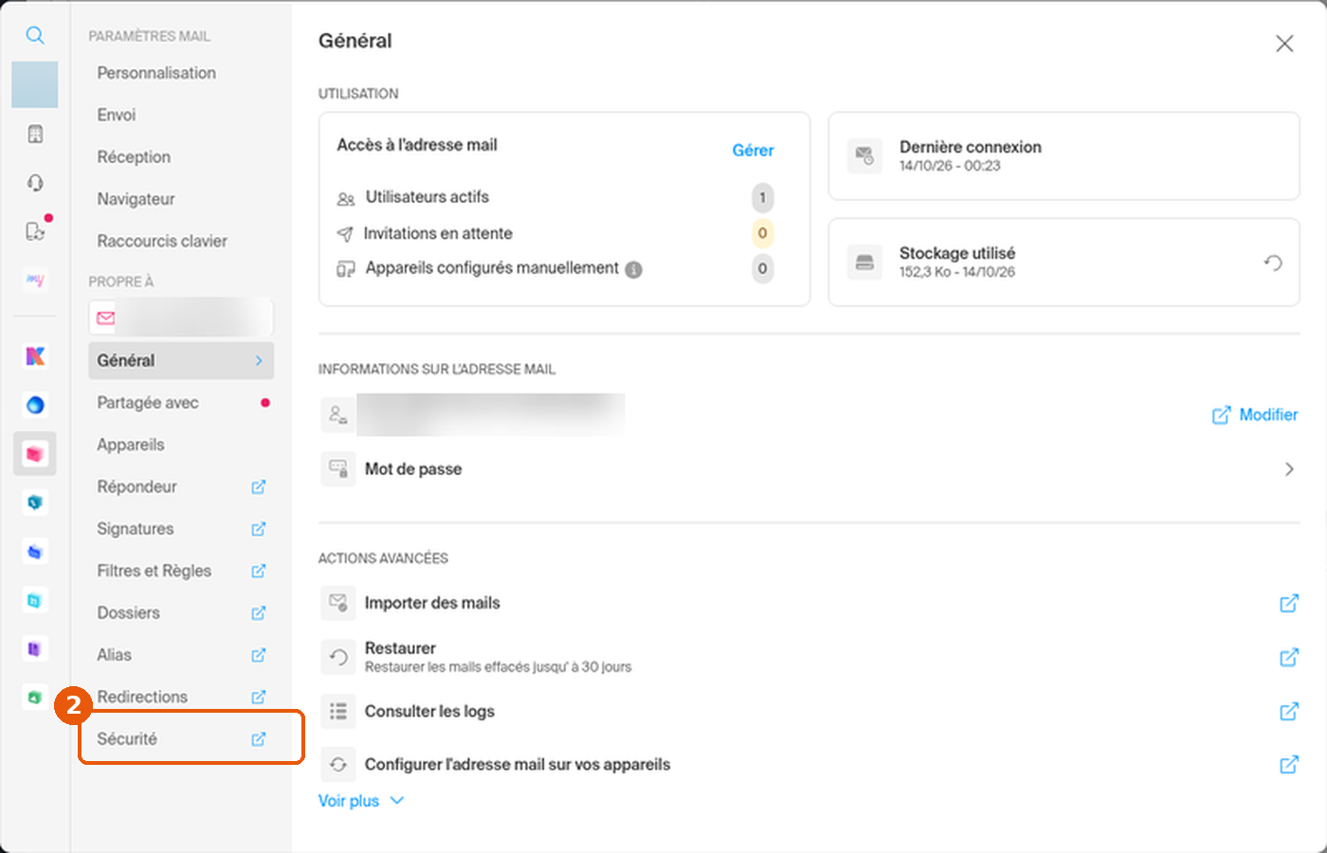Screen dimensions: 1327x853
Task: Click Modifier for the mail address
Action: [x=1255, y=415]
